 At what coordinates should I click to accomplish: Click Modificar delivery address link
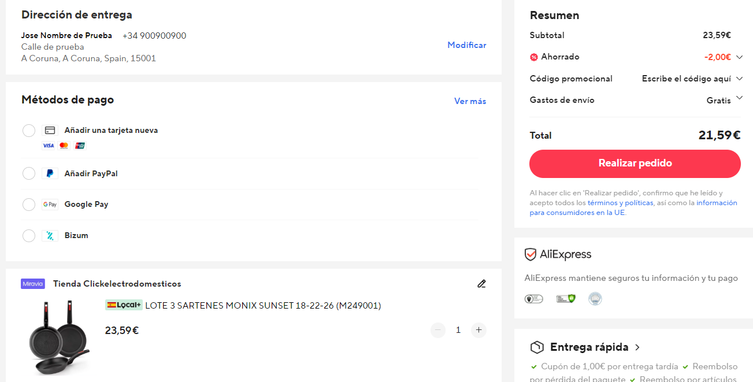(x=467, y=45)
